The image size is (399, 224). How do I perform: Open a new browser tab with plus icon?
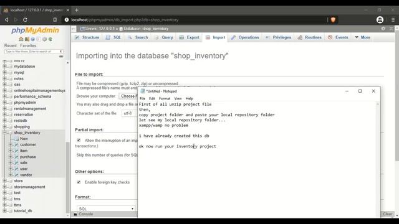[77, 10]
